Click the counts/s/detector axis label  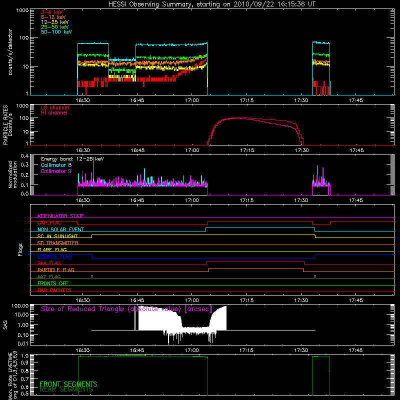click(x=10, y=52)
